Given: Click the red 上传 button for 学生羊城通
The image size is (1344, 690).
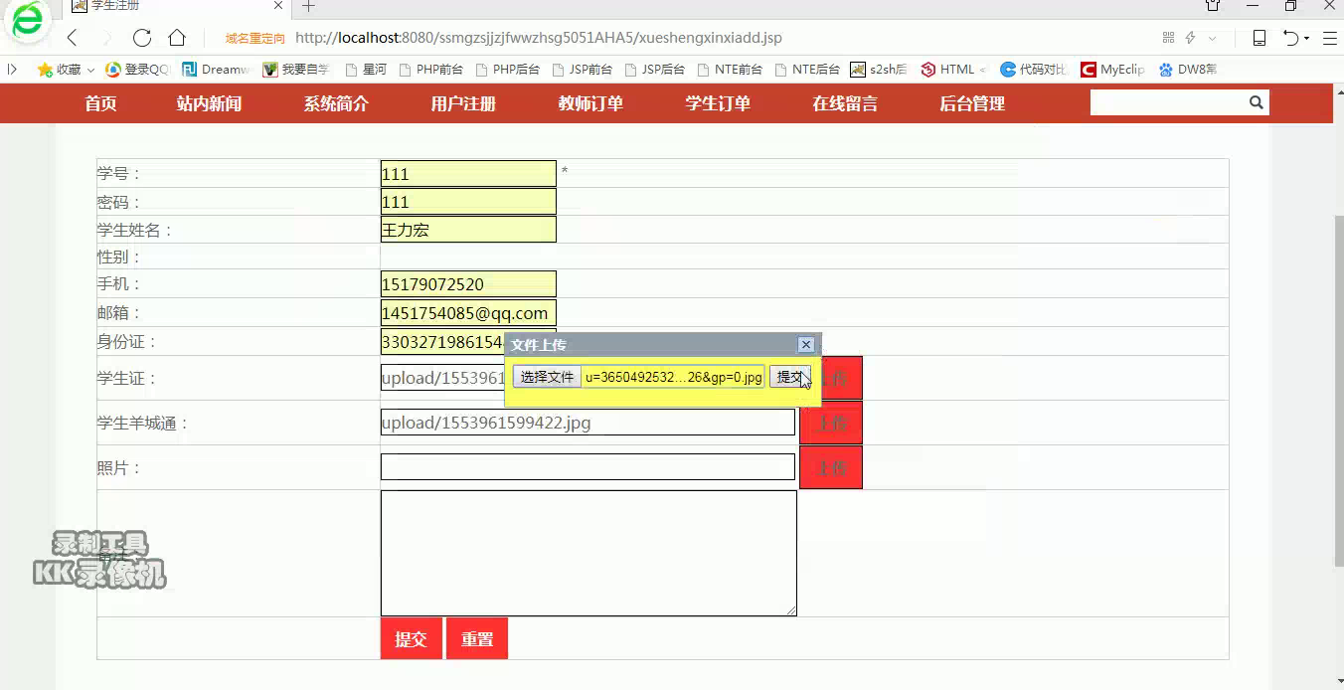Looking at the screenshot, I should point(831,423).
